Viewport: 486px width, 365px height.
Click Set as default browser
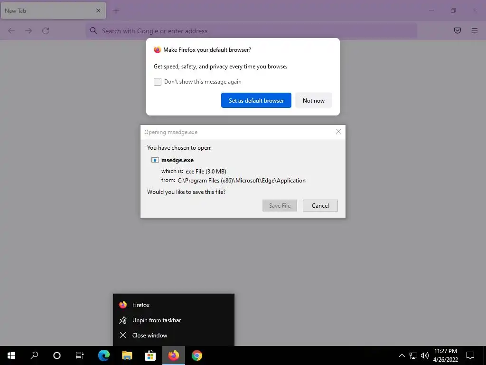256,100
